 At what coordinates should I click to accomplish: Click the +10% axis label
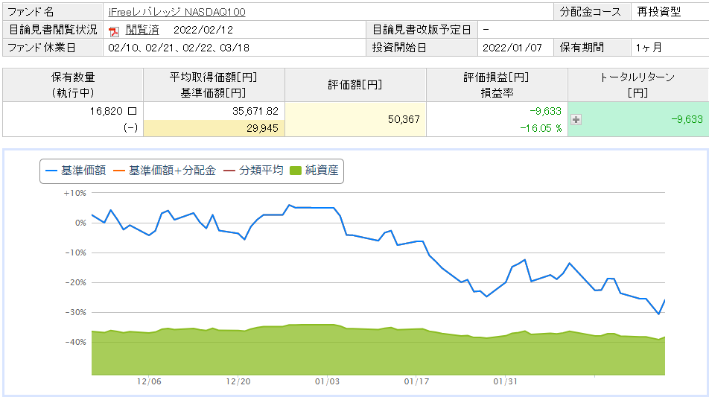click(75, 193)
